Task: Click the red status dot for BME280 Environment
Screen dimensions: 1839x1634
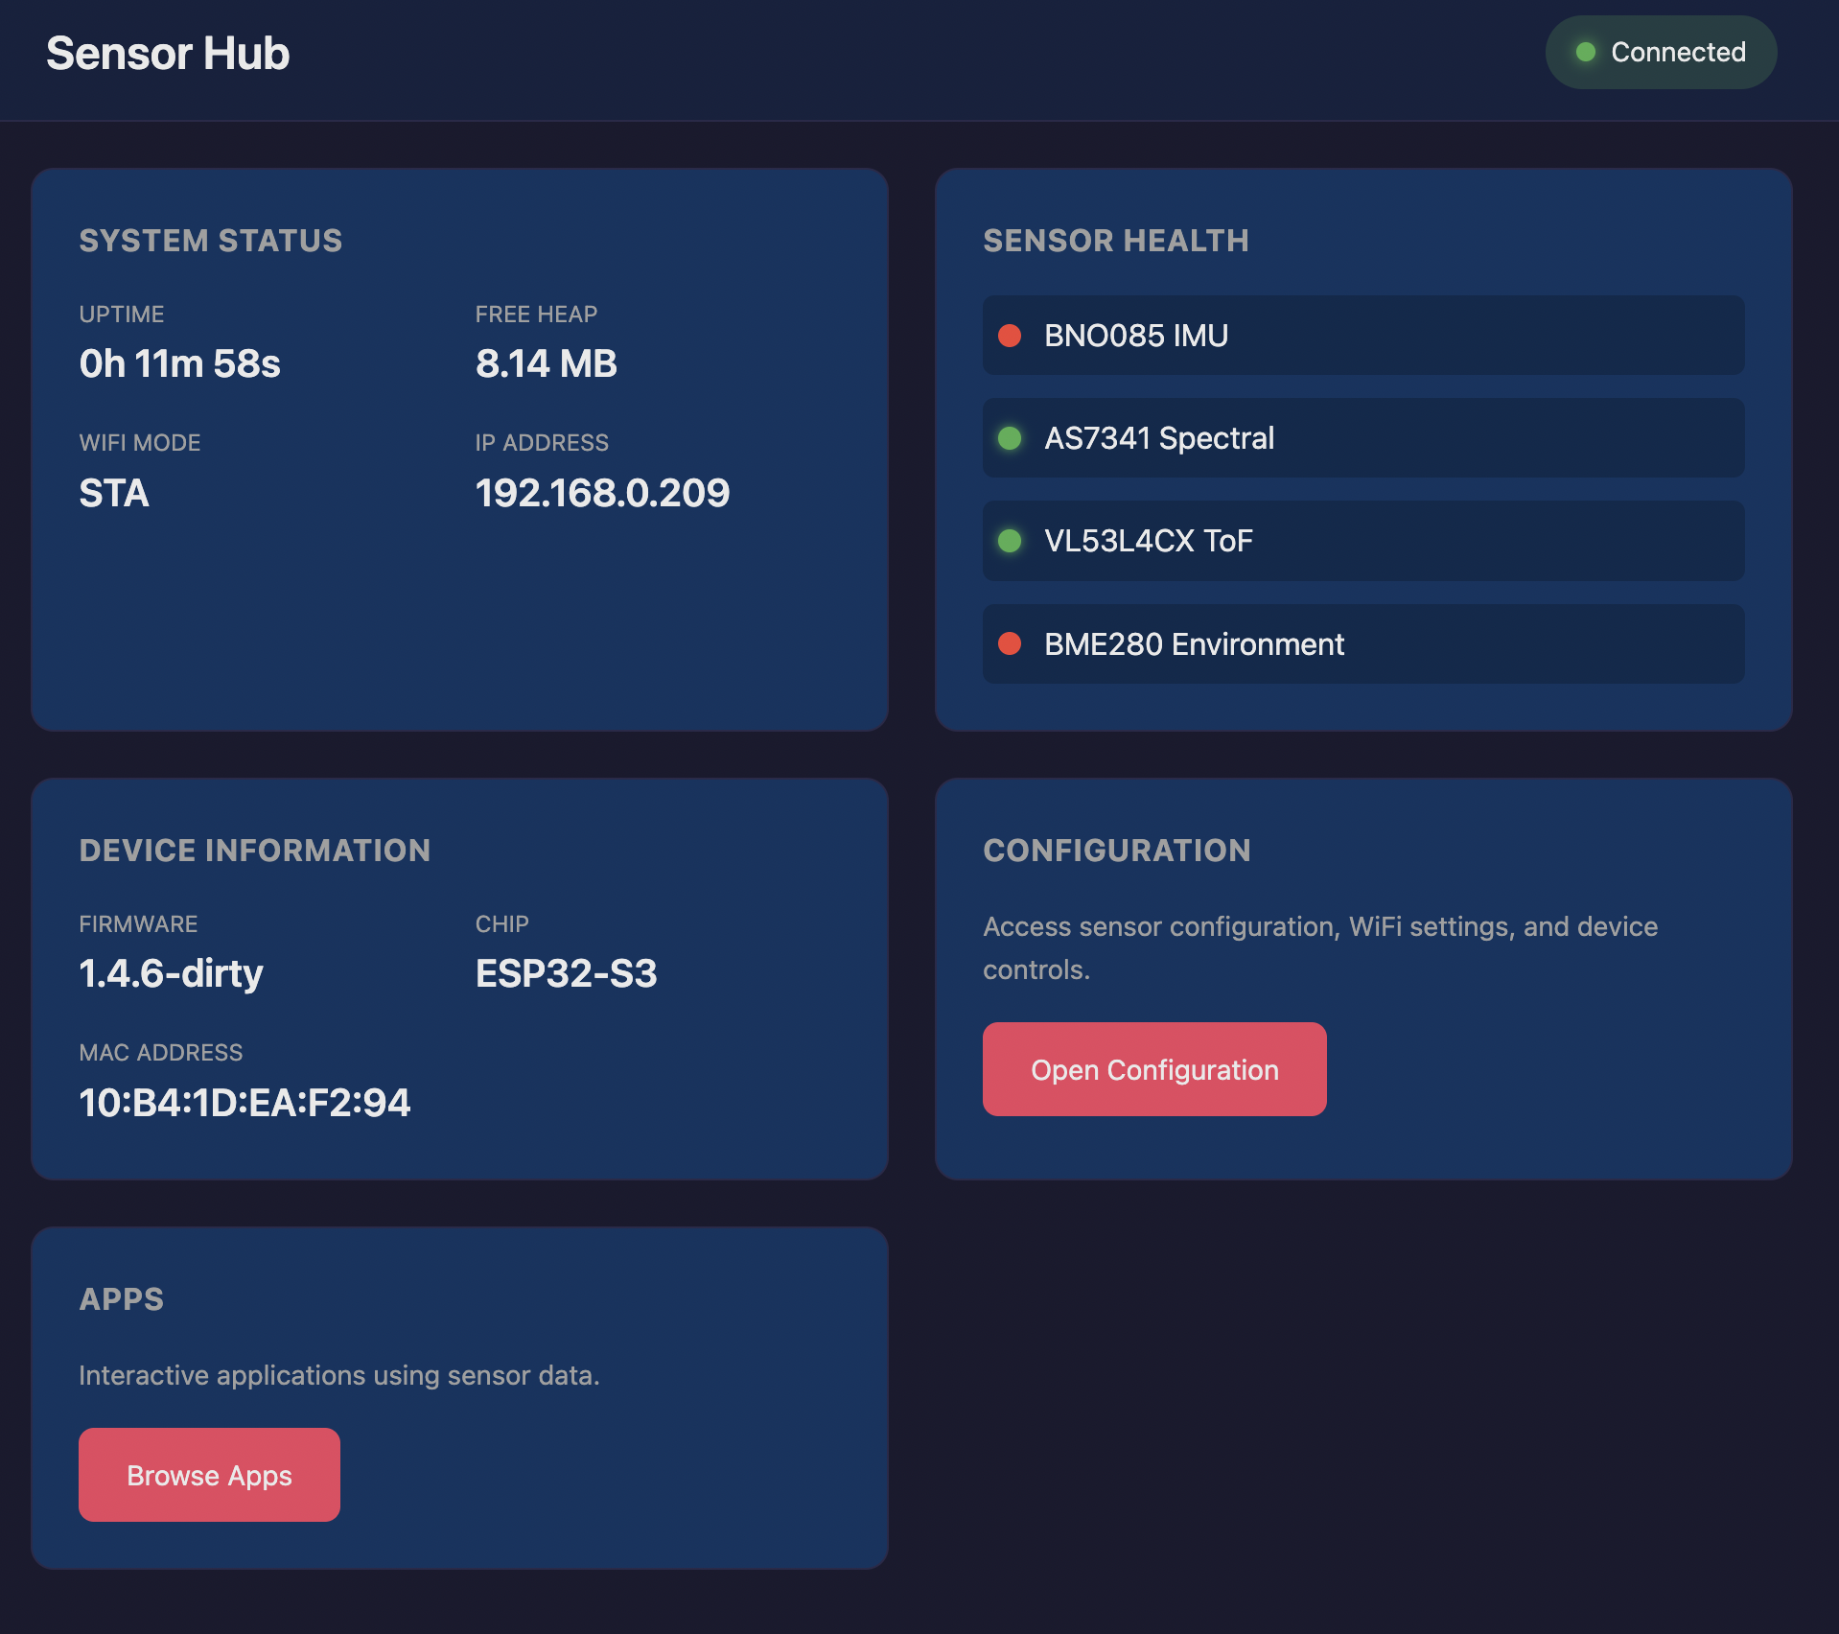Action: click(1009, 643)
